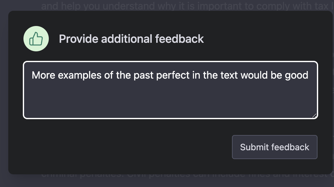Set cursor on the word "would"
This screenshot has height=187, width=334.
(254, 75)
